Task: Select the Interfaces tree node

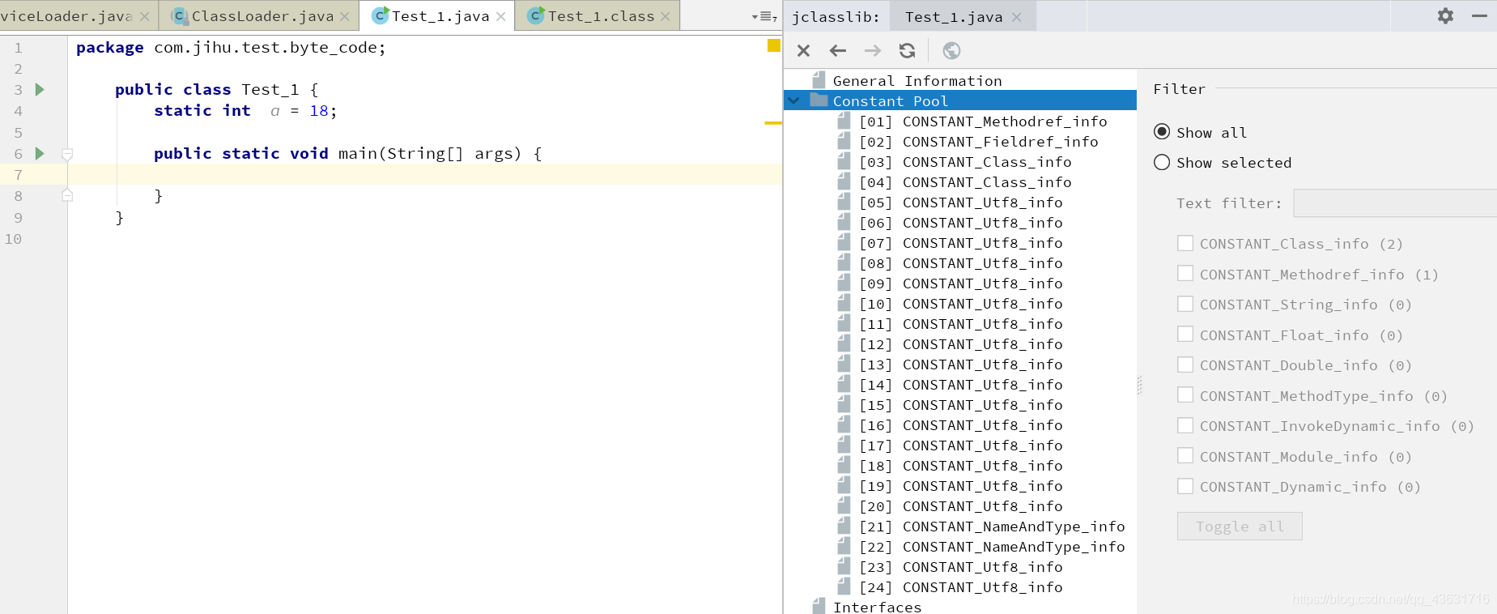Action: coord(877,607)
